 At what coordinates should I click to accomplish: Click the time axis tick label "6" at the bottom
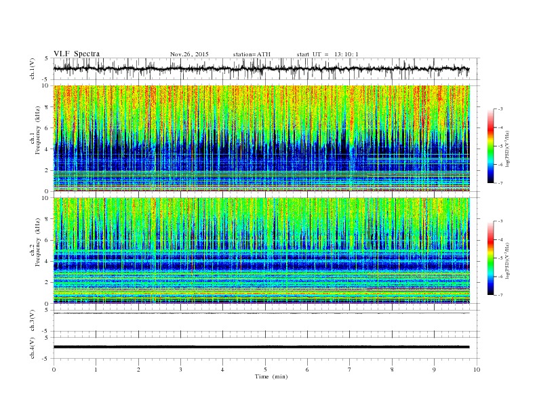coord(307,370)
